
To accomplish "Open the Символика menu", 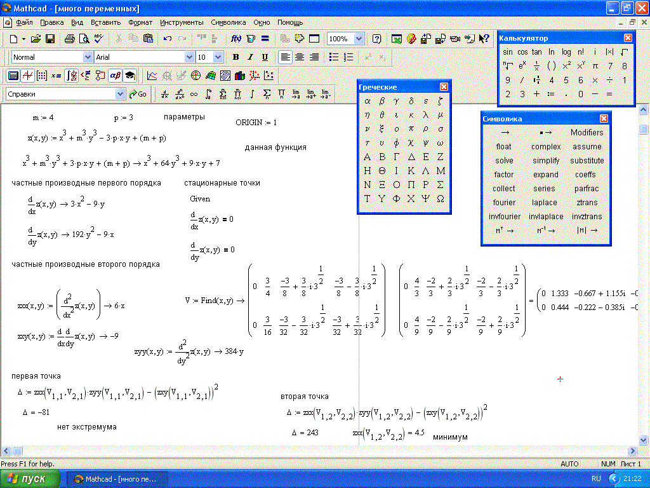I will coord(228,22).
